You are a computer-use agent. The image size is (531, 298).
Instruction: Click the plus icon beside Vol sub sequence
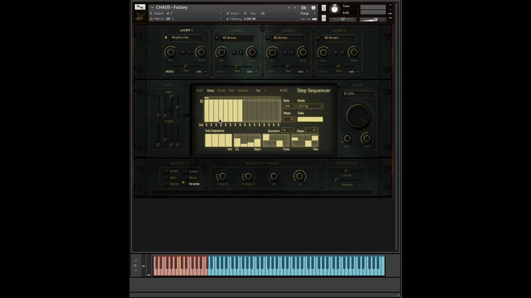point(237,149)
